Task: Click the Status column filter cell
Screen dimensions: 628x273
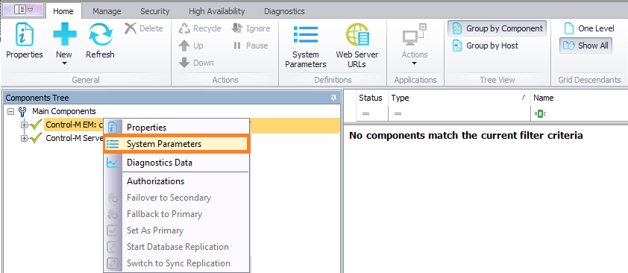Action: (371, 114)
